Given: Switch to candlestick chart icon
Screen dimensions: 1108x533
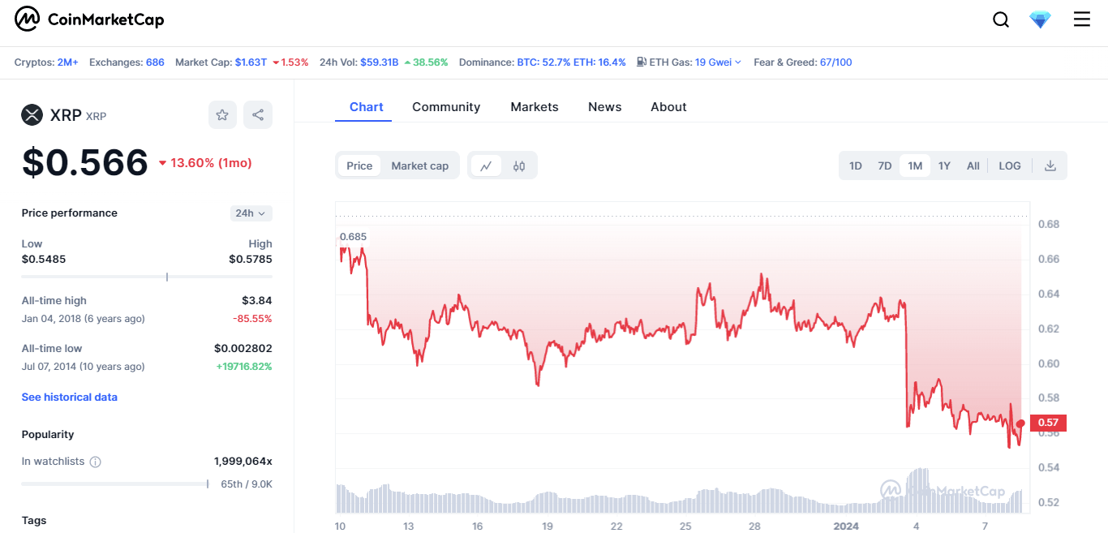Looking at the screenshot, I should pyautogui.click(x=519, y=165).
